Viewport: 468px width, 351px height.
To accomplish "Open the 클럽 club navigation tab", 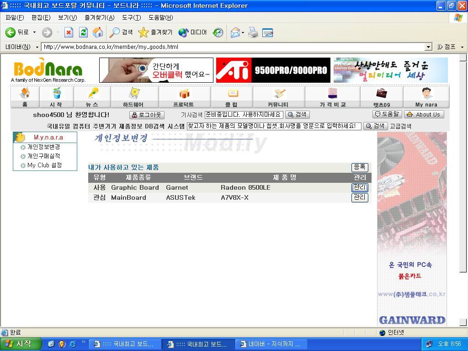I will pyautogui.click(x=232, y=97).
